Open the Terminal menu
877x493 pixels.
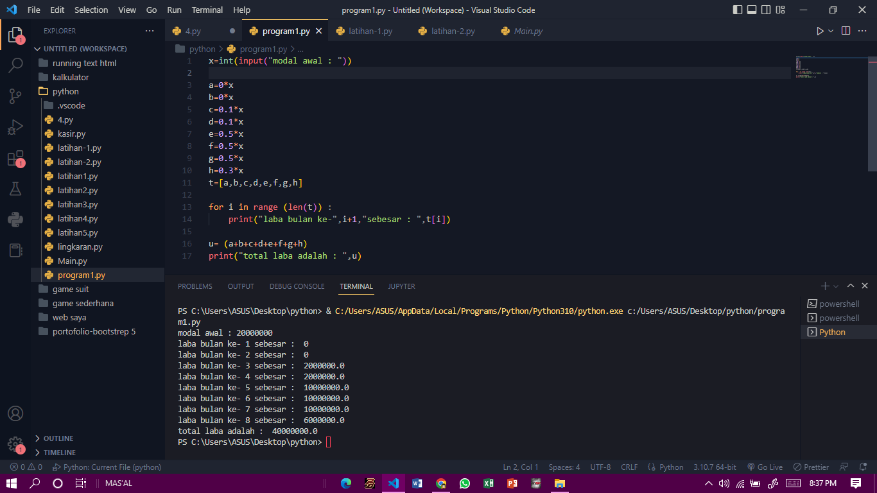tap(207, 10)
